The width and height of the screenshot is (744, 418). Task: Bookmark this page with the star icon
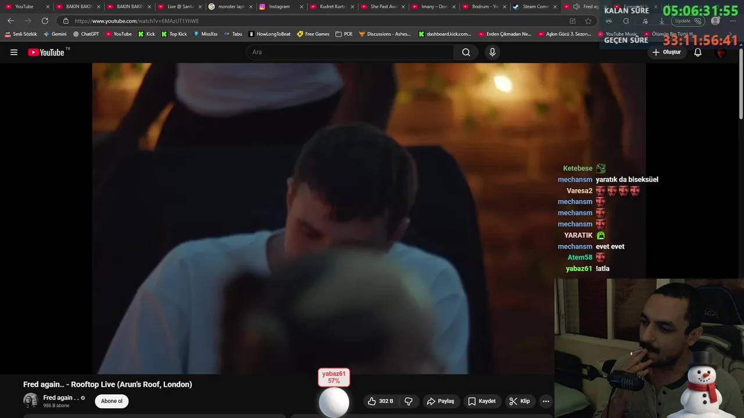pyautogui.click(x=588, y=21)
